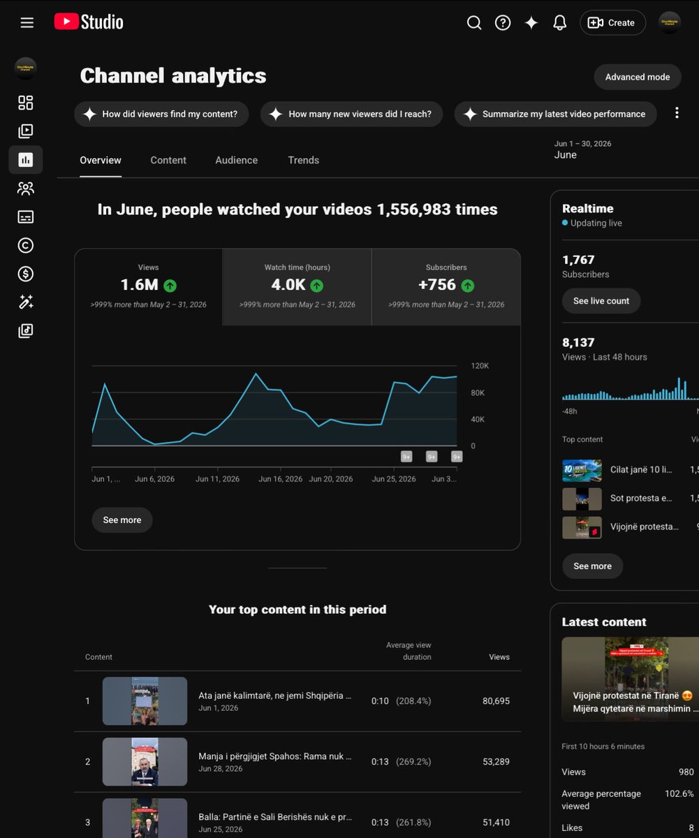Select the Subscribers metric card
The image size is (699, 838).
446,287
